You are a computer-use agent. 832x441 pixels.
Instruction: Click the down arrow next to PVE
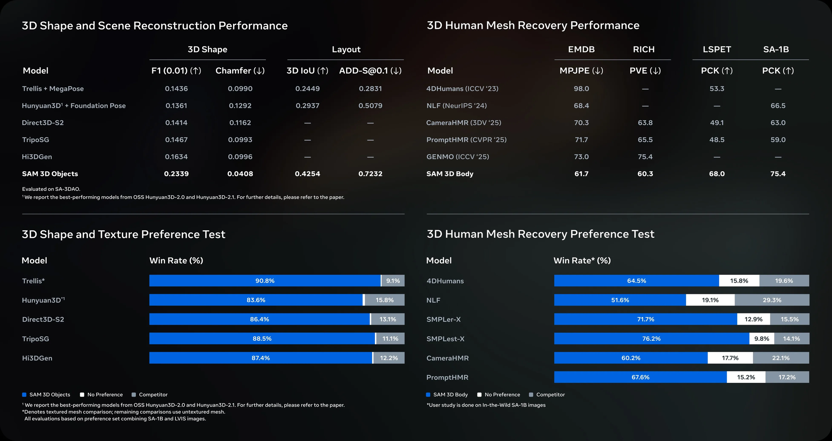click(655, 71)
